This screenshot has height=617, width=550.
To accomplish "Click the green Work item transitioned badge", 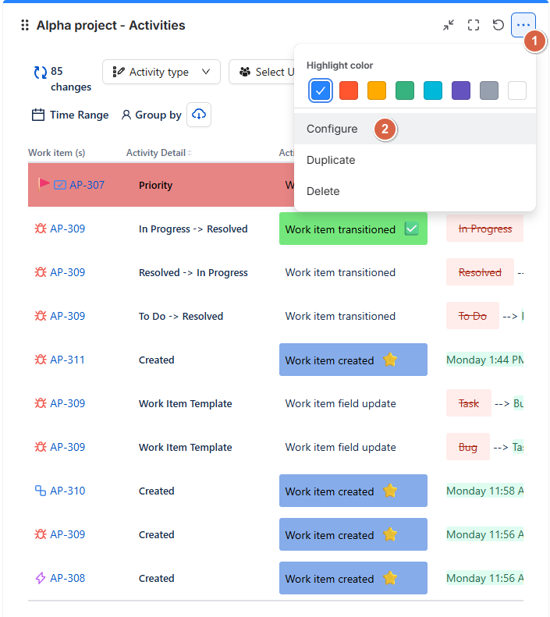I will pos(353,229).
